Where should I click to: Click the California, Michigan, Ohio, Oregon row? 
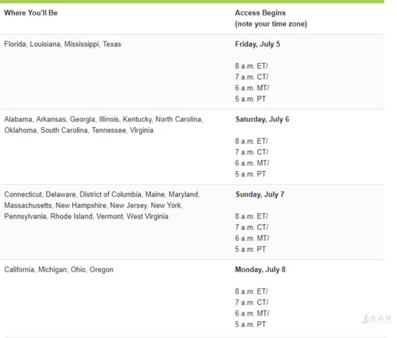(58, 270)
